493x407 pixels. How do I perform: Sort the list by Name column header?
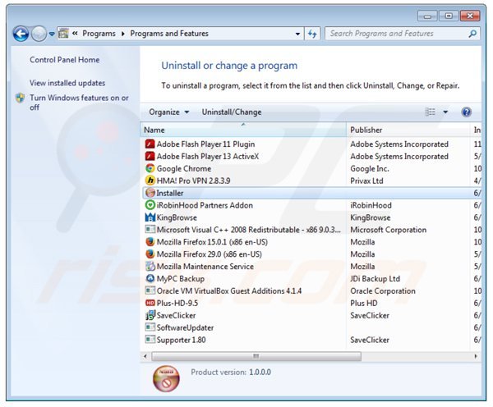click(x=242, y=130)
